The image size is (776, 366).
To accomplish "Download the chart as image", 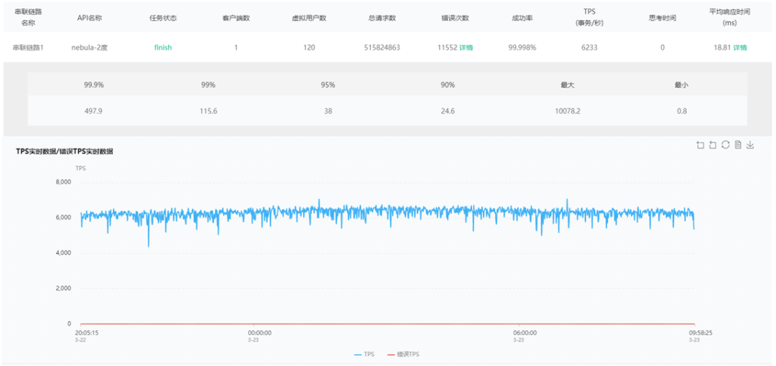I will [750, 144].
